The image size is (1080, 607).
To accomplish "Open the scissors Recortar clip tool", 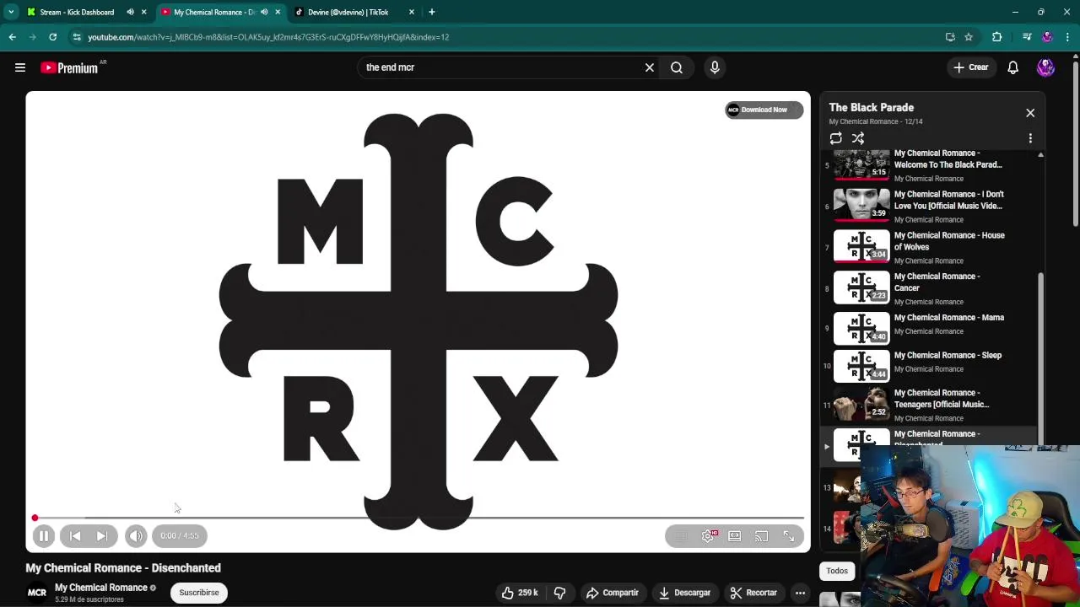I will coord(753,593).
